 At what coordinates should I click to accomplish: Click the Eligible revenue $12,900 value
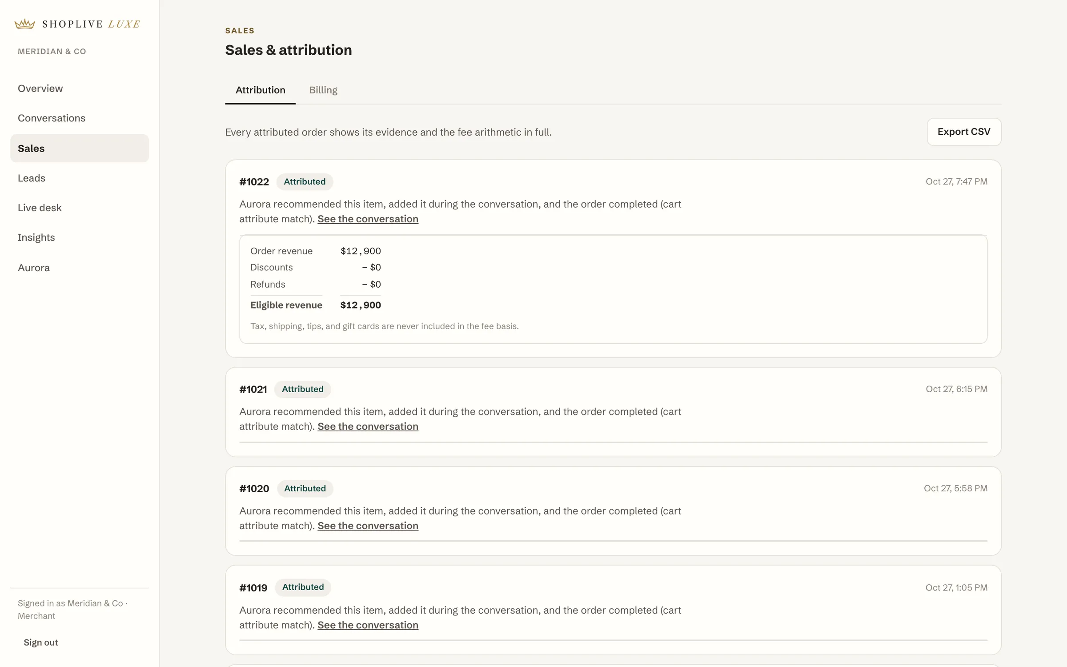361,305
